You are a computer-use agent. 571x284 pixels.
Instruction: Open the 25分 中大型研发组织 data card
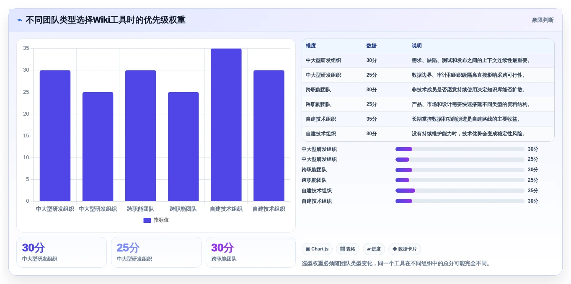pyautogui.click(x=156, y=252)
